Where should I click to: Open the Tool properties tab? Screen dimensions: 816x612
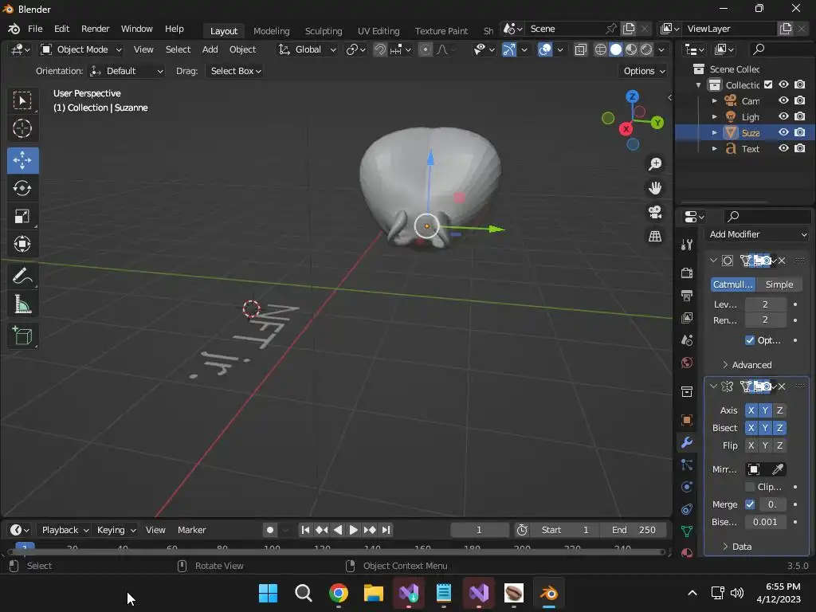coord(687,245)
